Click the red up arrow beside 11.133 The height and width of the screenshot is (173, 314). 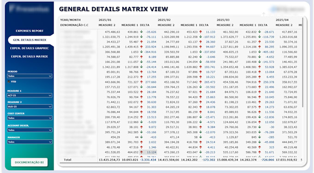(x=200, y=32)
